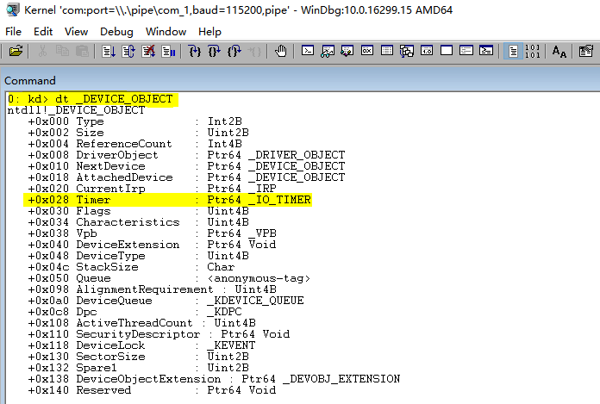Image resolution: width=600 pixels, height=404 pixels.
Task: Open the Font settings icon
Action: [x=559, y=51]
